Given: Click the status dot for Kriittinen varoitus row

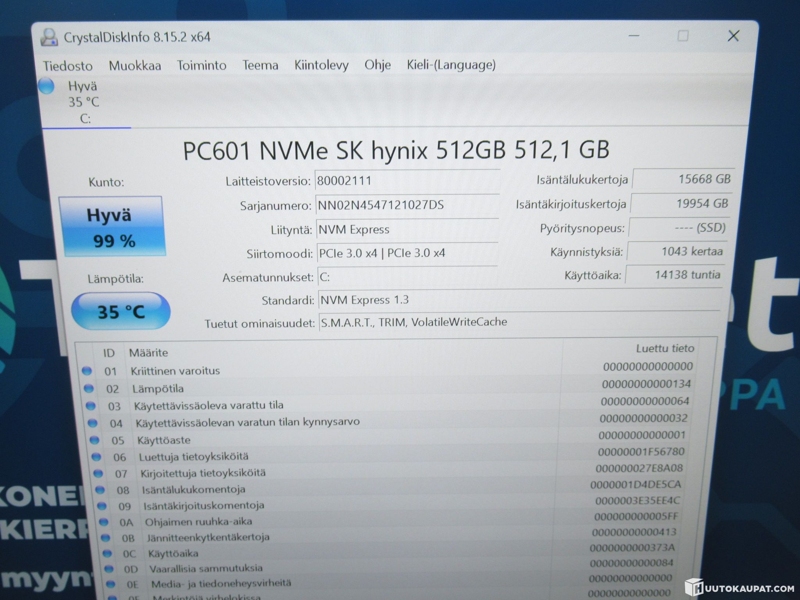Looking at the screenshot, I should [87, 371].
